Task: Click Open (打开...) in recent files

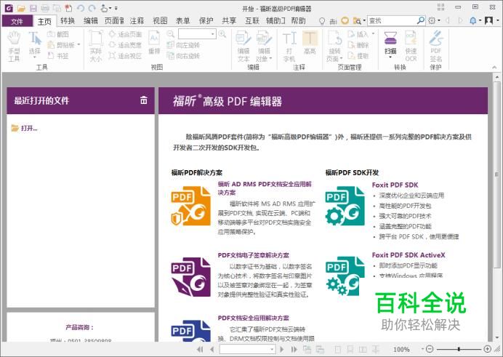Action: (25, 128)
